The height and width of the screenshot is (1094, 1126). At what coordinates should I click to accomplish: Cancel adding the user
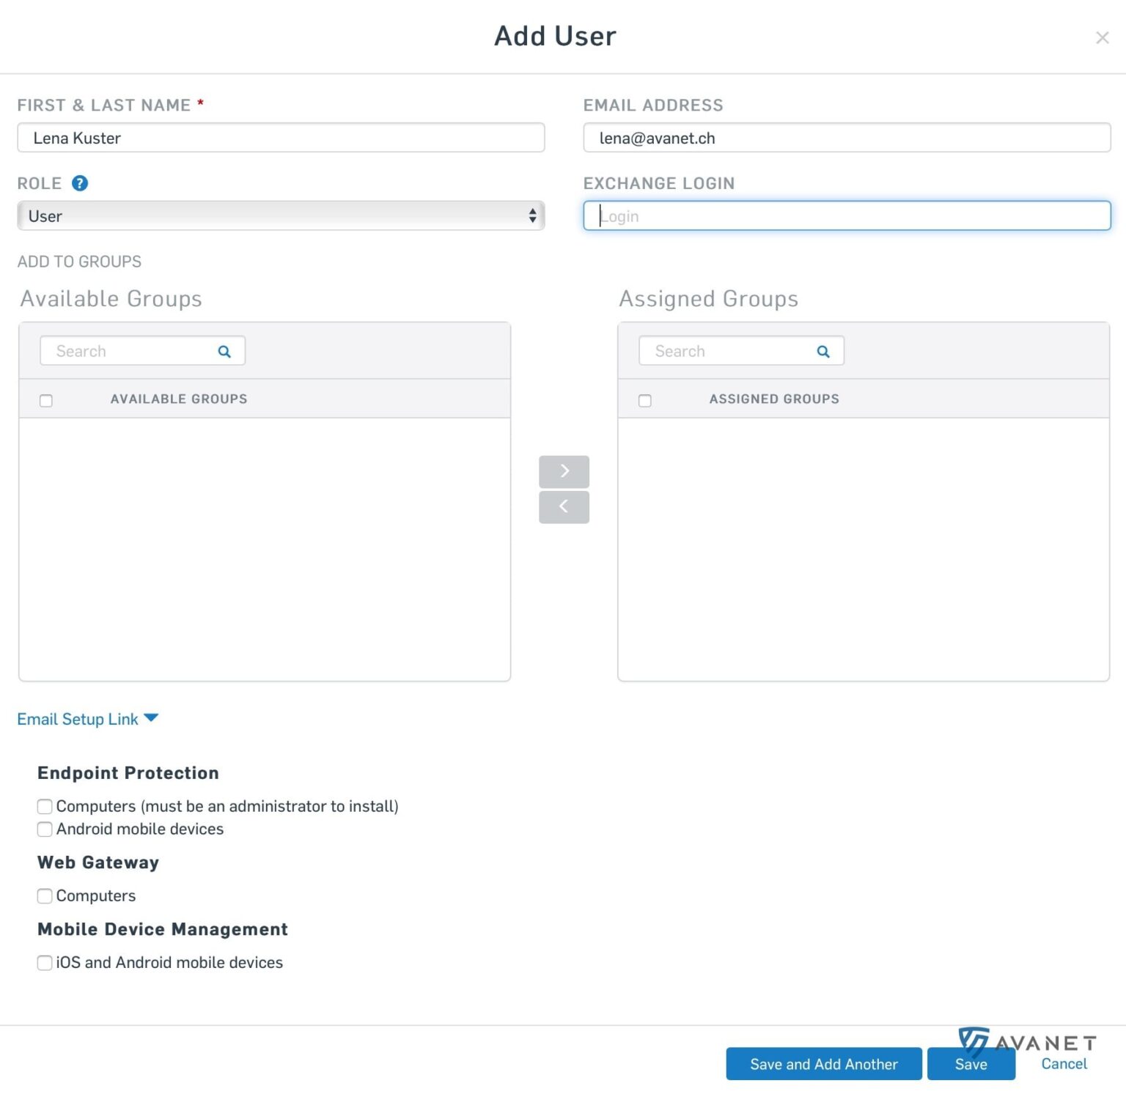tap(1064, 1064)
